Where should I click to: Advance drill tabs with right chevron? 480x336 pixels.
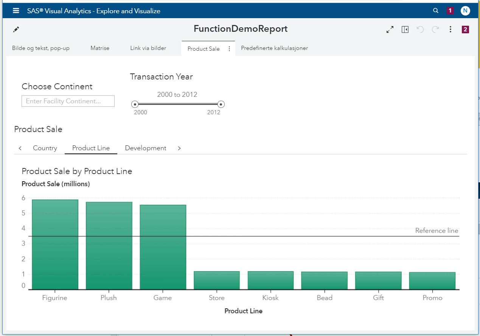point(179,148)
